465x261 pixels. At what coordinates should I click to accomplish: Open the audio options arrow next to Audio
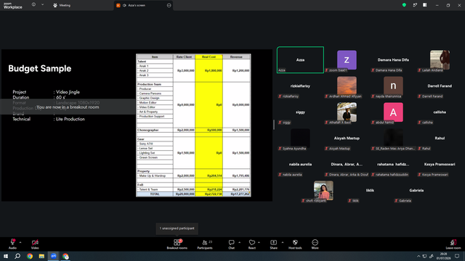coord(20,242)
